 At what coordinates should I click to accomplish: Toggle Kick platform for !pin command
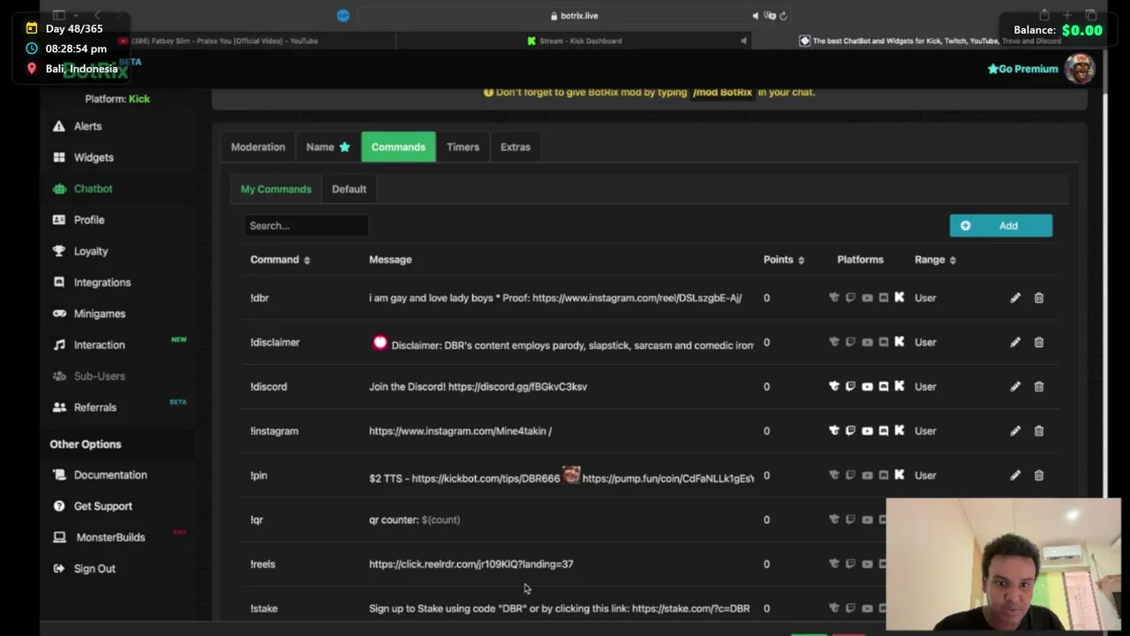click(x=900, y=475)
